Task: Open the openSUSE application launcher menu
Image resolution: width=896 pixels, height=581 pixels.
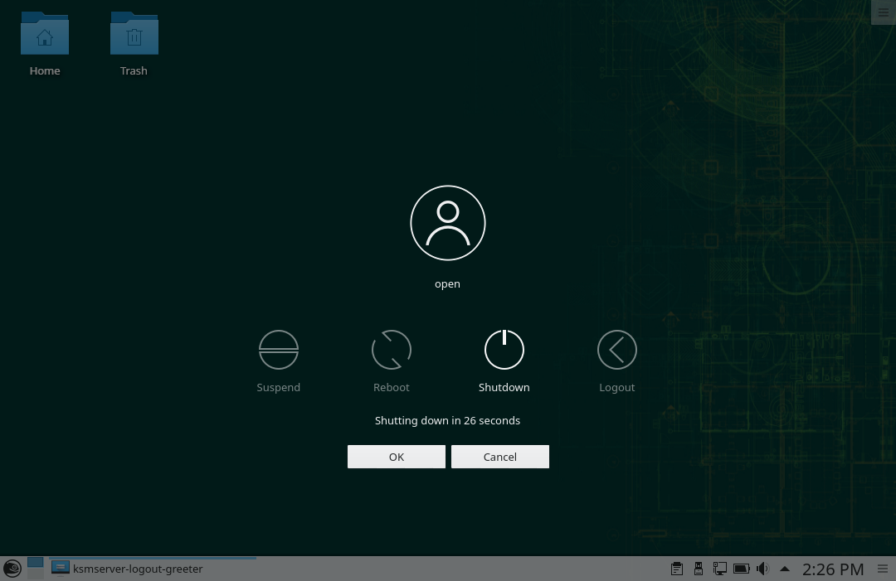Action: pos(12,569)
